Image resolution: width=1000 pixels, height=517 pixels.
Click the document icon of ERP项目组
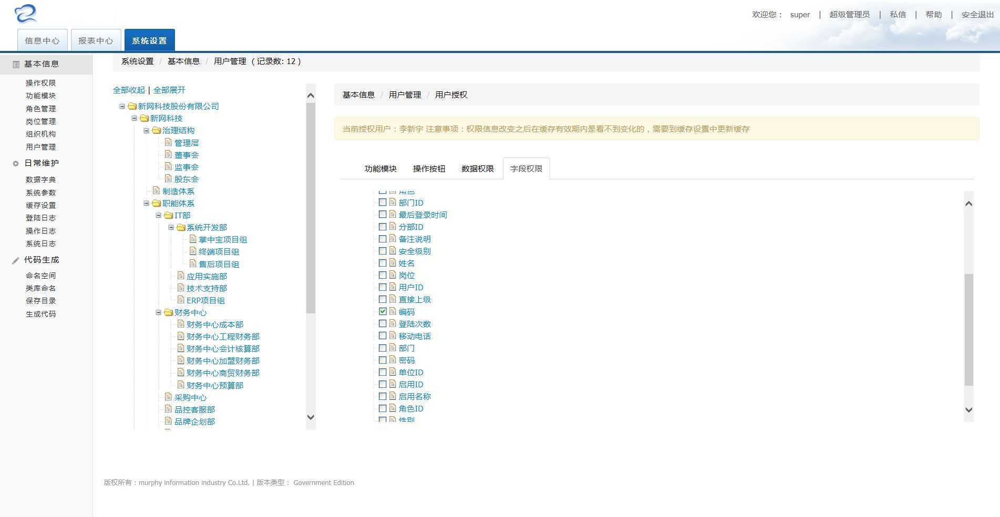pos(181,300)
